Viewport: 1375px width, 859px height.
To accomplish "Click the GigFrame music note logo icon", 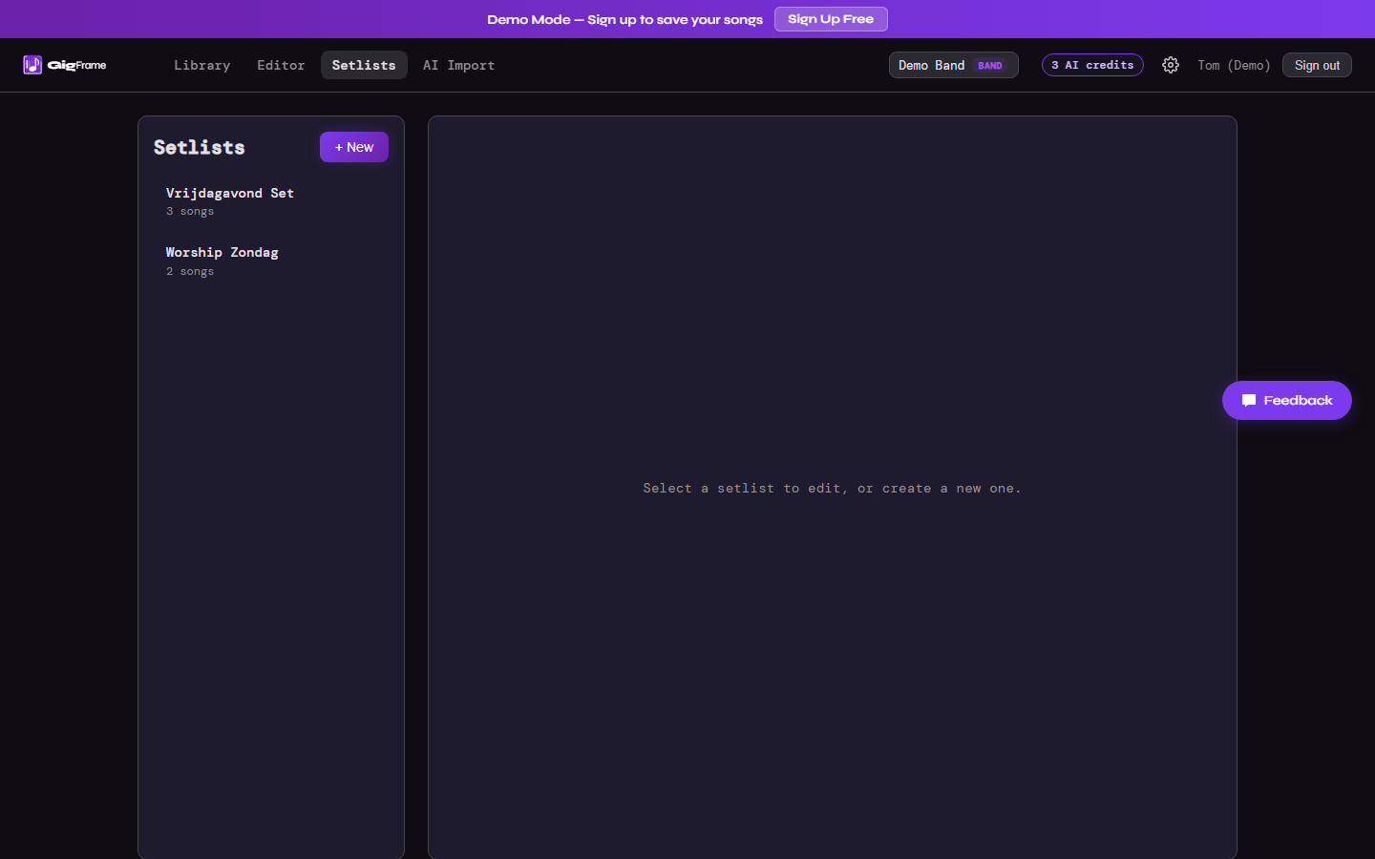I will [x=32, y=65].
